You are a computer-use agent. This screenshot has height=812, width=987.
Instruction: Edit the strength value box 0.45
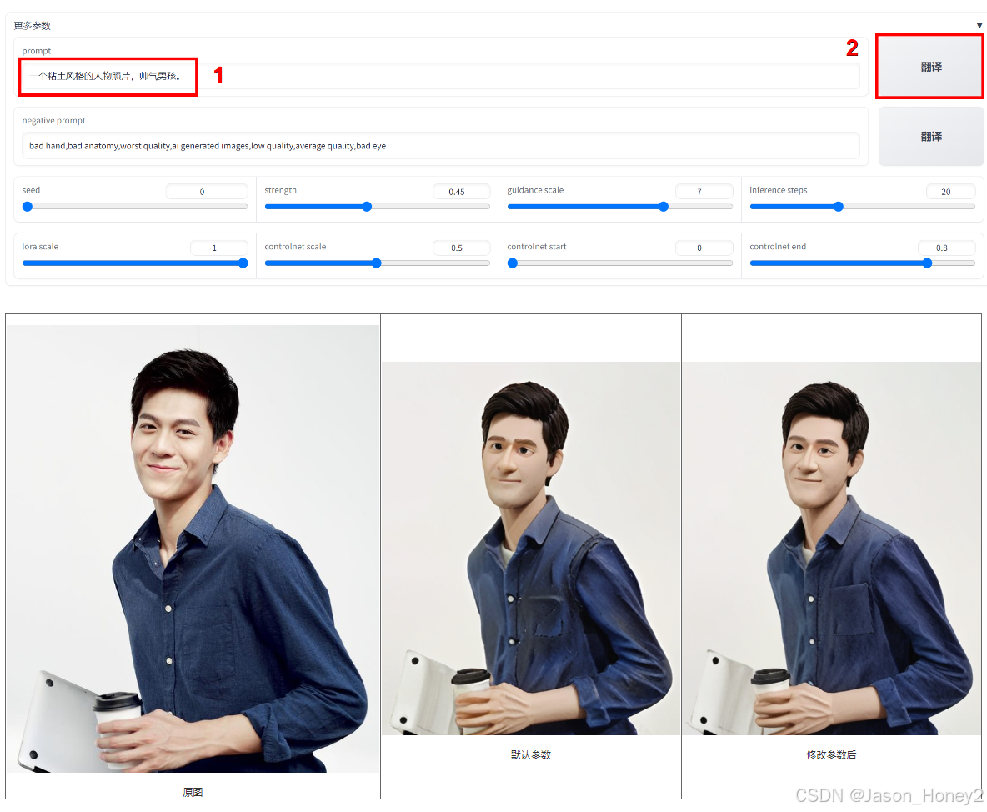click(x=461, y=192)
